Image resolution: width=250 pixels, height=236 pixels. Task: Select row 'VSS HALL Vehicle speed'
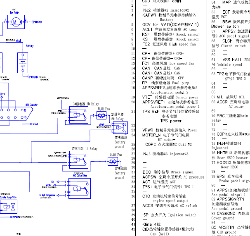click(231, 62)
